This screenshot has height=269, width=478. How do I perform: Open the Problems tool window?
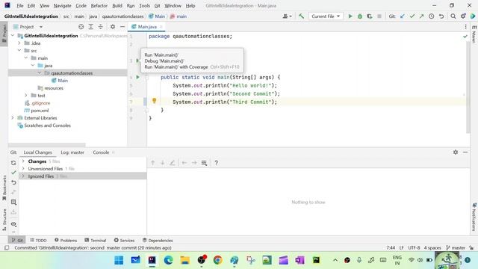click(66, 241)
